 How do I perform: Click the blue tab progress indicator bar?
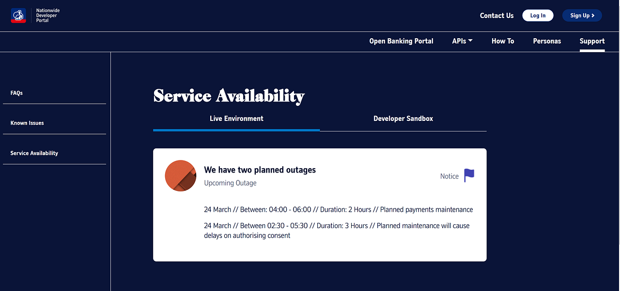(x=236, y=130)
